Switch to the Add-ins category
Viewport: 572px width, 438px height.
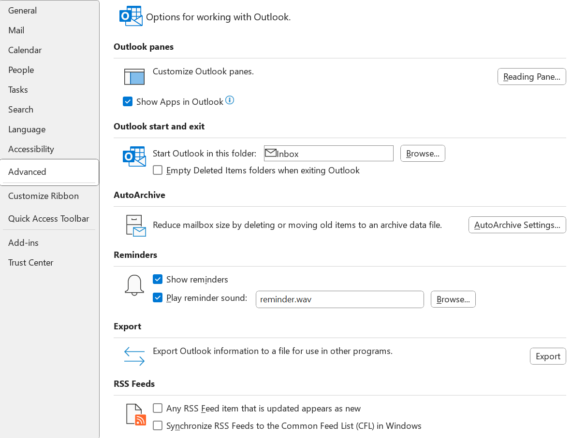(50, 243)
